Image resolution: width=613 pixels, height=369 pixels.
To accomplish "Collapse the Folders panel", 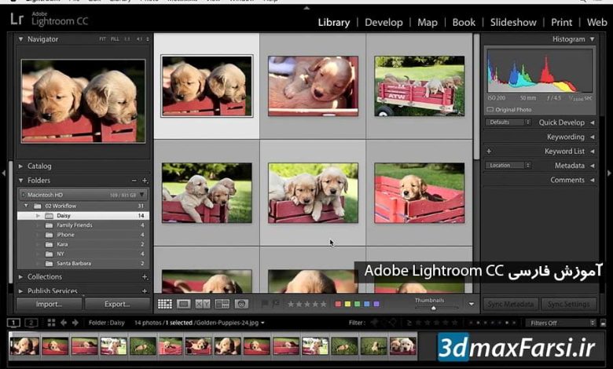I will (20, 181).
